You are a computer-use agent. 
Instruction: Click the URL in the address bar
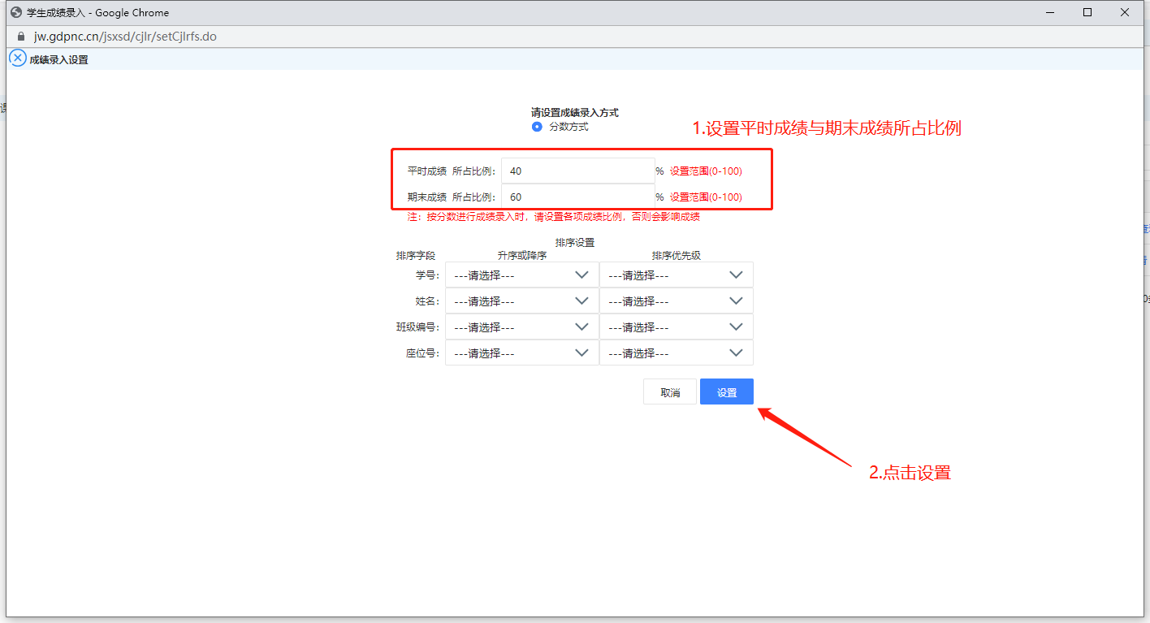pos(125,37)
